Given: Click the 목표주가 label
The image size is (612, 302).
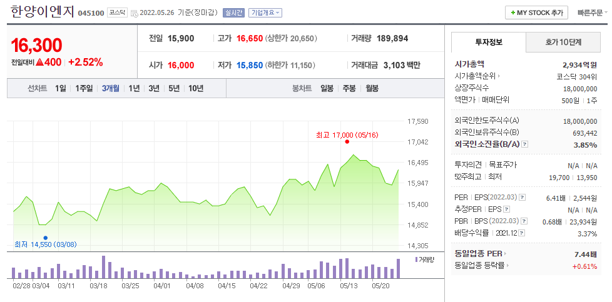Looking at the screenshot, I should click(503, 165).
